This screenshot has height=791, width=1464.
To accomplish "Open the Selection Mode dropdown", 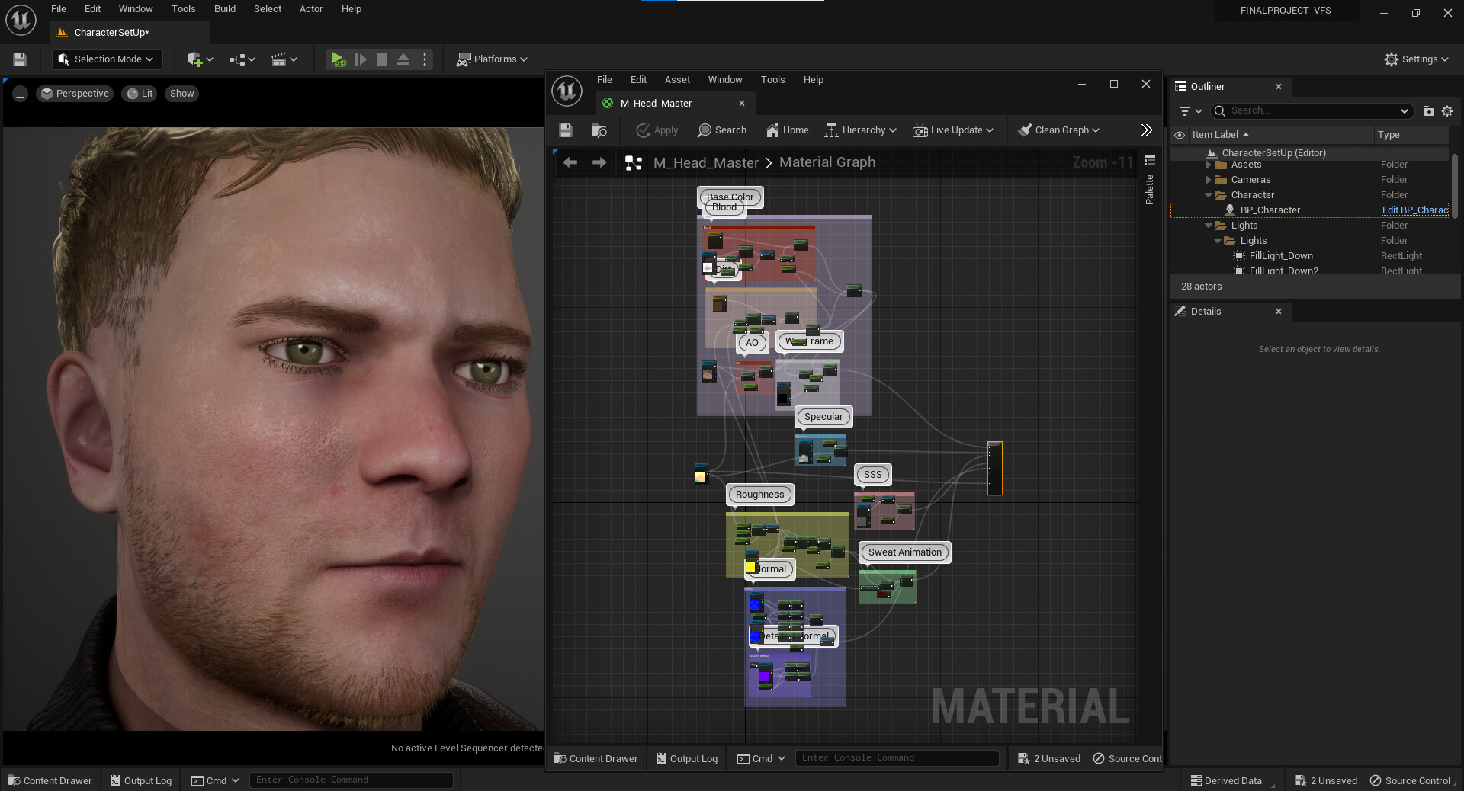I will pos(106,59).
